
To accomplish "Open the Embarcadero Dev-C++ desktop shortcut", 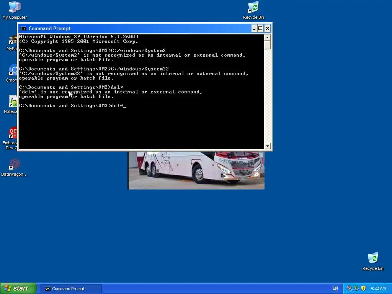I will [x=10, y=138].
